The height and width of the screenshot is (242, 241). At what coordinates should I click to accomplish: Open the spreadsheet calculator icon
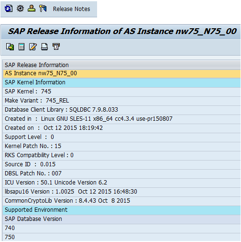coord(22,47)
